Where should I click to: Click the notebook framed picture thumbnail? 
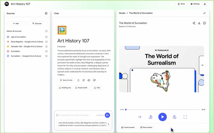[62, 30]
